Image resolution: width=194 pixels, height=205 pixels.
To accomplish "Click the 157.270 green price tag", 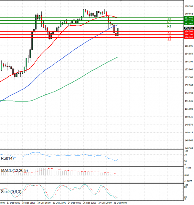I will (x=189, y=20).
